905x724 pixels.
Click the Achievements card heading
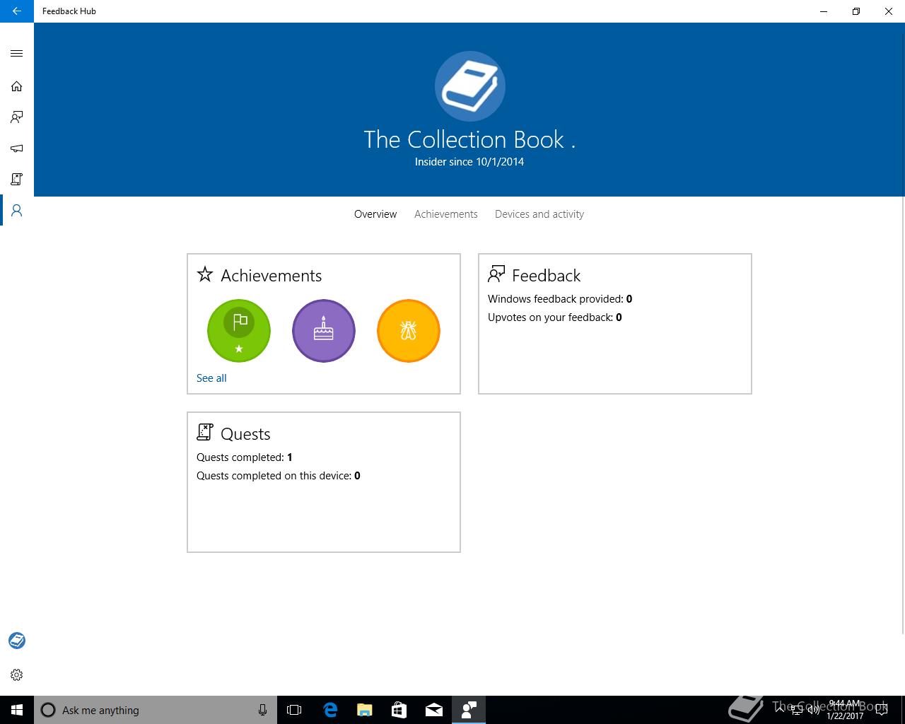(271, 276)
